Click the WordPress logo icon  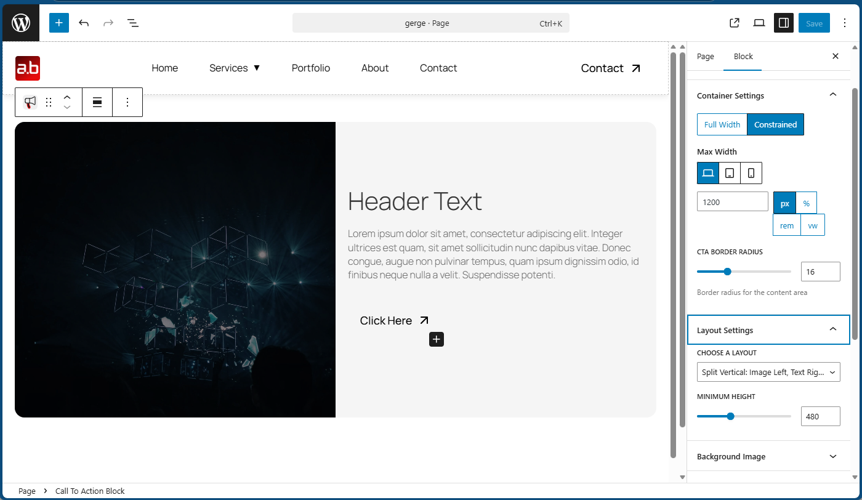point(21,23)
